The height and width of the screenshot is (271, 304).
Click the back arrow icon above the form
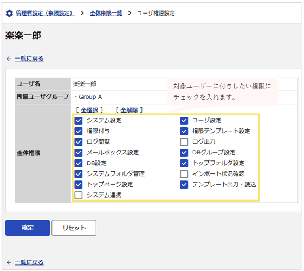[9, 59]
